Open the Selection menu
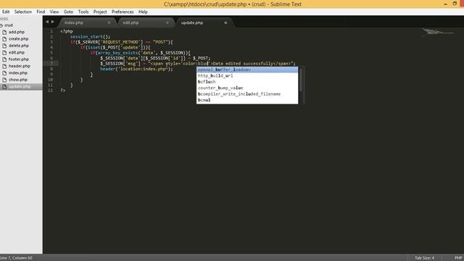 [22, 12]
